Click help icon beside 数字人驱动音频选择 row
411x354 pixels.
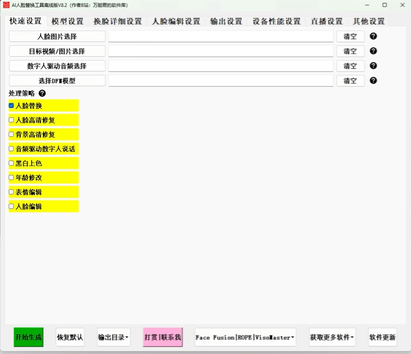pos(373,66)
